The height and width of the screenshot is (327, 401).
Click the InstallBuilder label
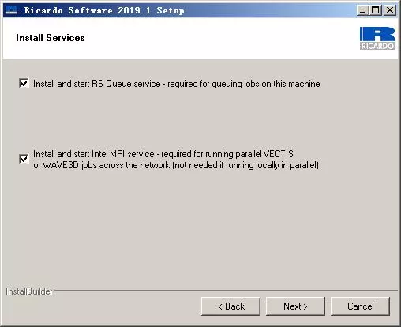click(29, 291)
